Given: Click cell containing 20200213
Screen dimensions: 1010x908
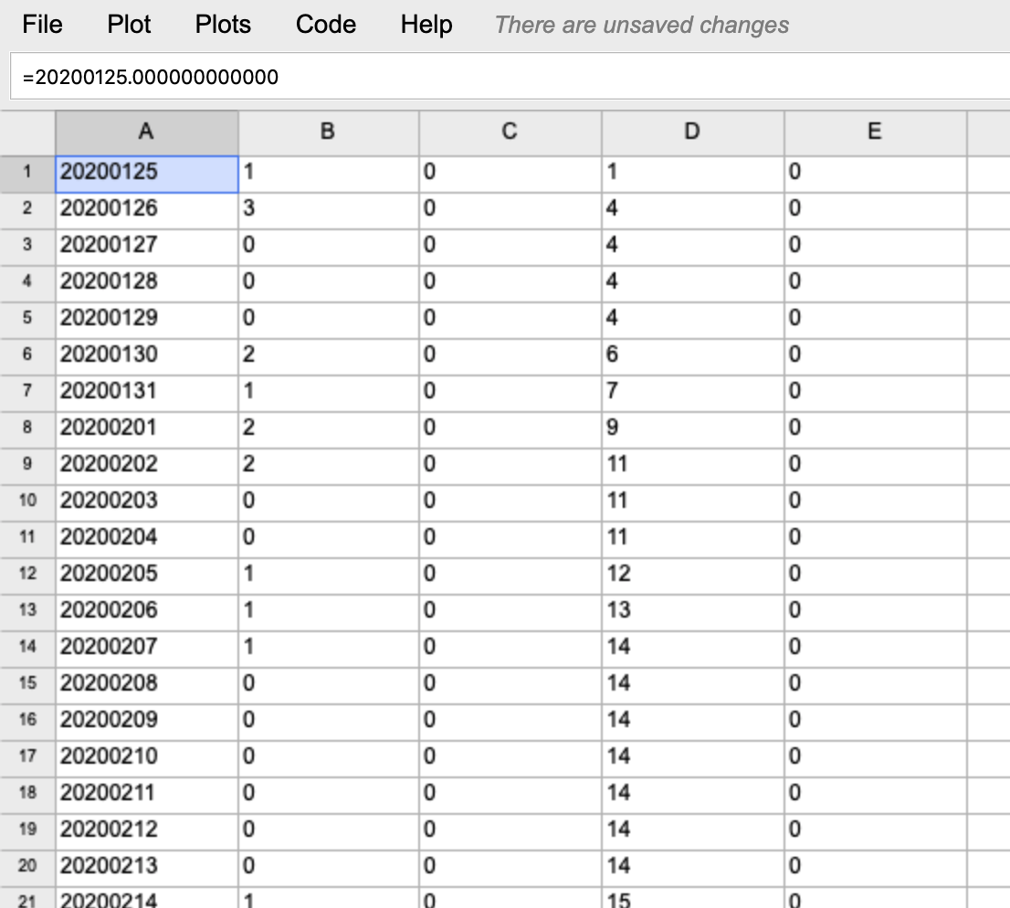Looking at the screenshot, I should coord(147,868).
